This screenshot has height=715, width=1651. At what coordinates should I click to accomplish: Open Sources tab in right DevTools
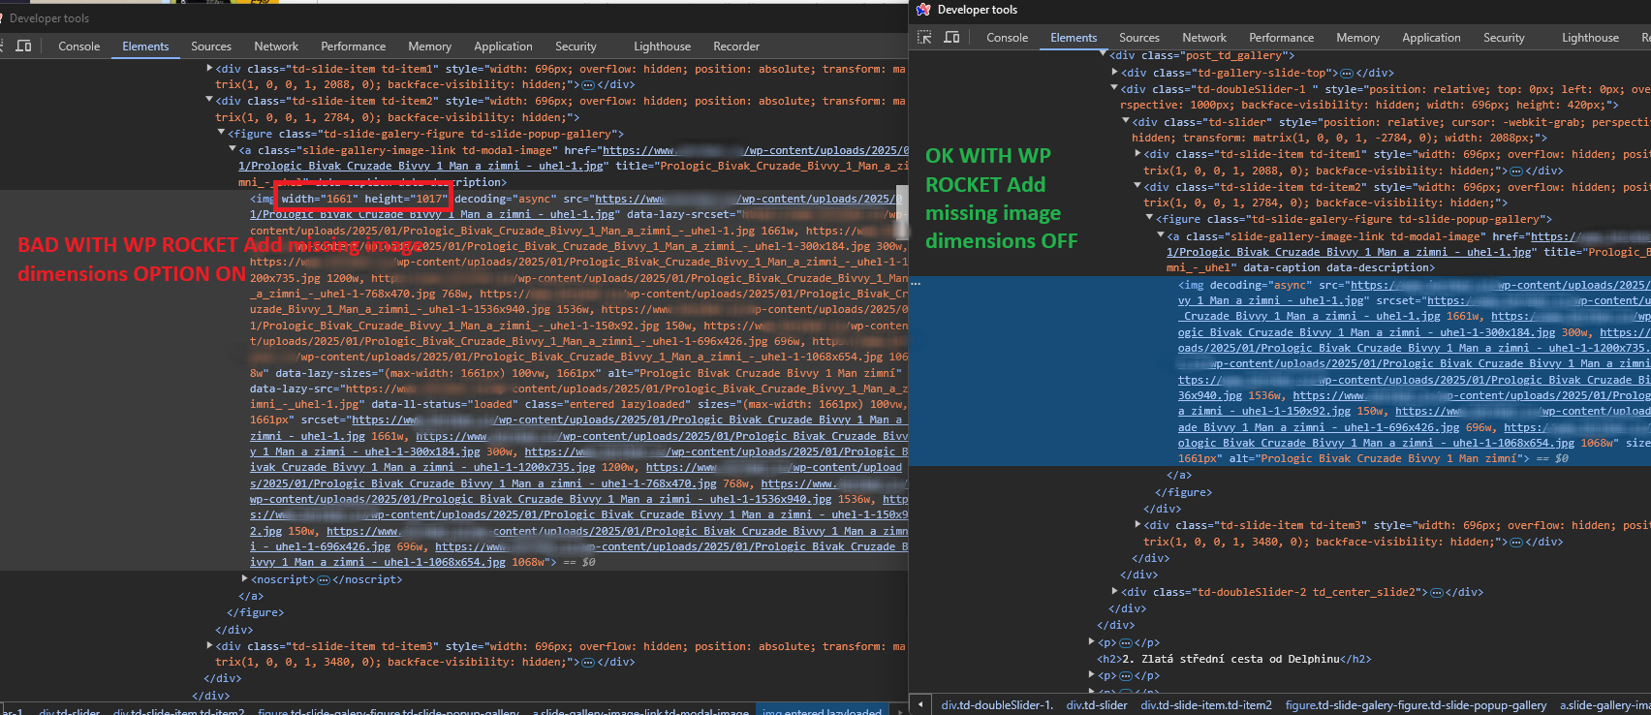[x=1139, y=38]
